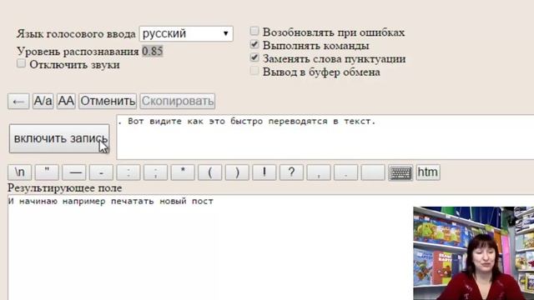Image resolution: width=534 pixels, height=300 pixels.
Task: Open the on-screen keyboard icon
Action: pos(400,172)
